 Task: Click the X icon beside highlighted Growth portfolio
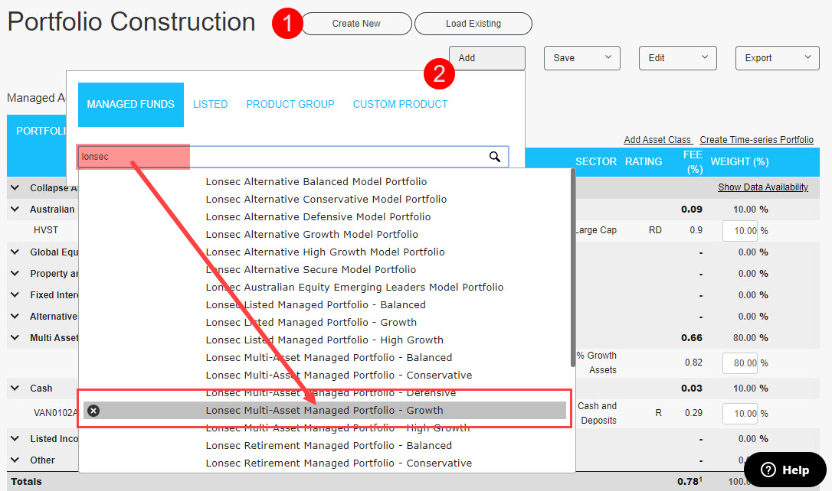(x=93, y=411)
